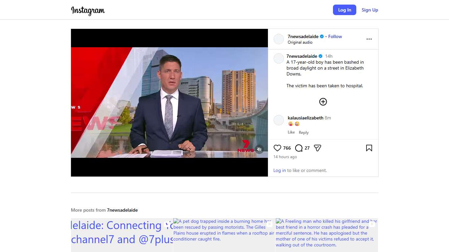This screenshot has height=252, width=449.
Task: Click the Instagram logo
Action: tap(88, 10)
